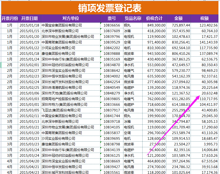Select tax cell 14,006.84
The image size is (220, 174).
(205, 150)
